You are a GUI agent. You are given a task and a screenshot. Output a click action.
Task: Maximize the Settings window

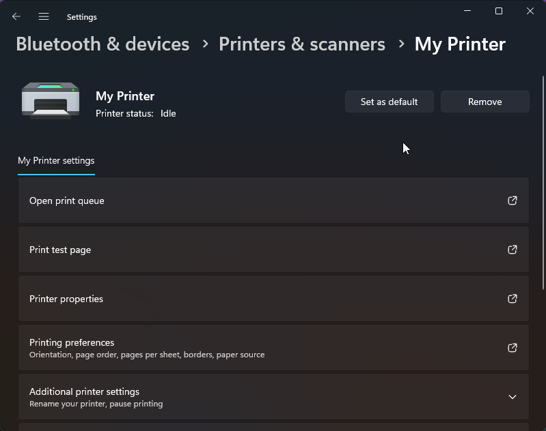tap(499, 11)
